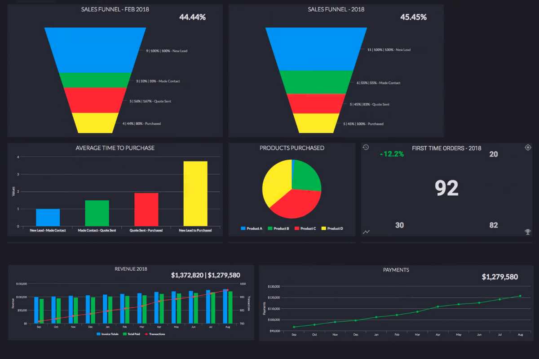Click the Sep data point on Payments line

(294, 327)
